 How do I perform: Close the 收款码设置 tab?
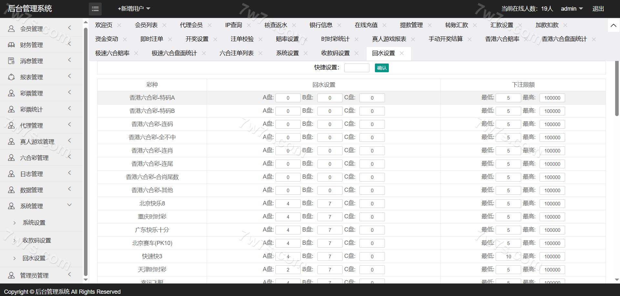(356, 53)
